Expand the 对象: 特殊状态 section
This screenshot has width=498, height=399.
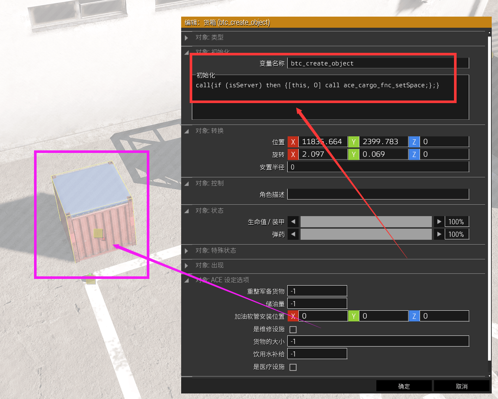187,250
